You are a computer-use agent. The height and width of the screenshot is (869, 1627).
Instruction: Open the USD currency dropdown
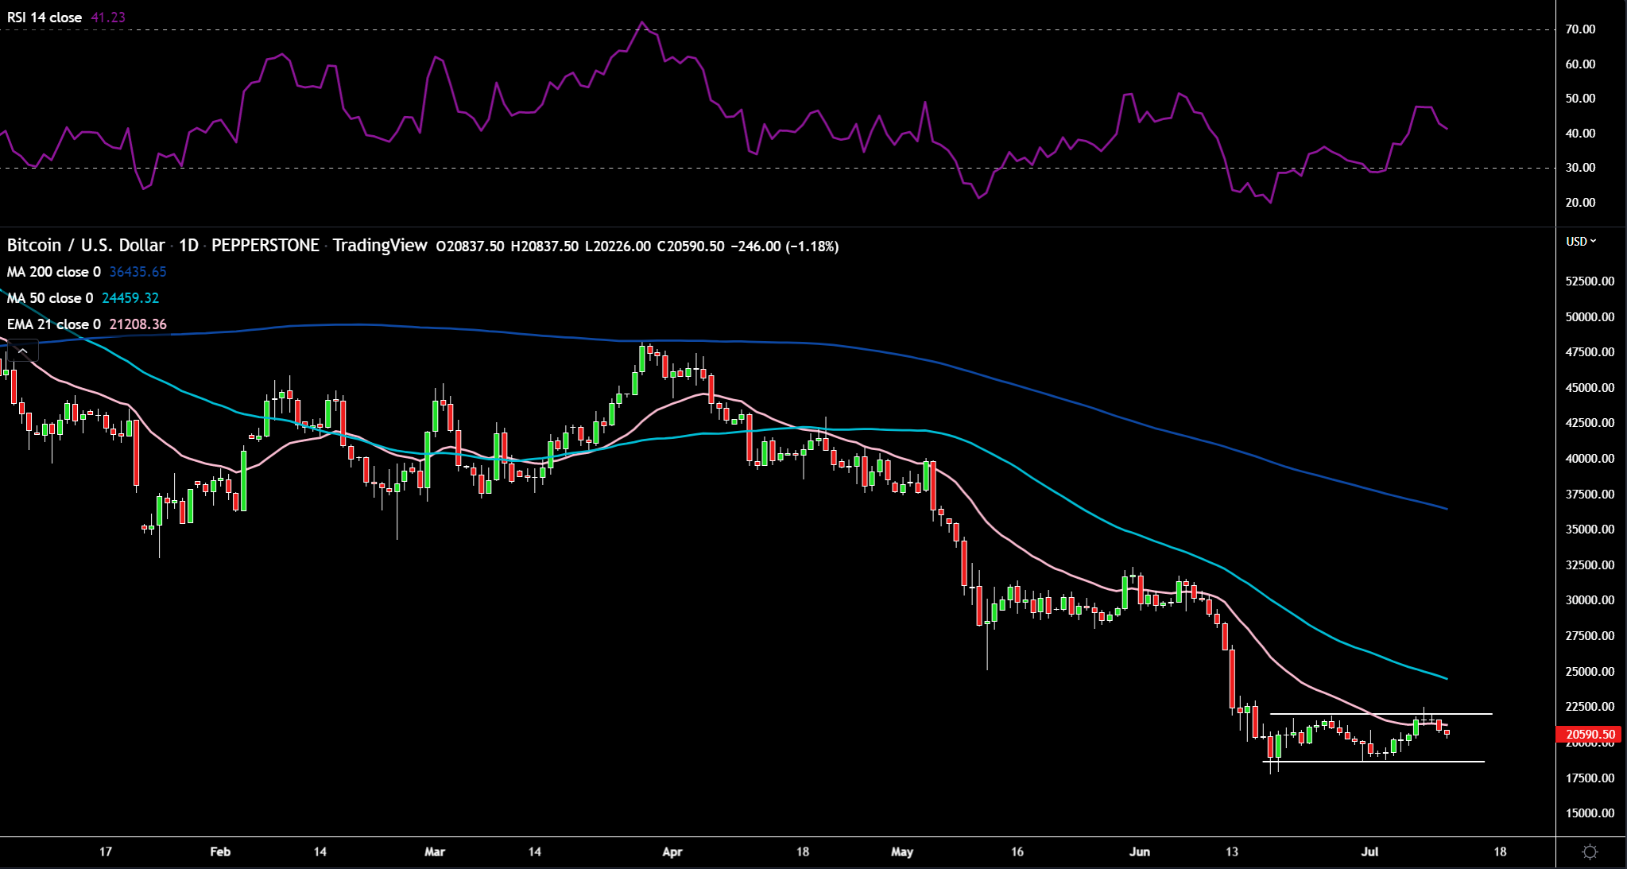click(x=1581, y=242)
